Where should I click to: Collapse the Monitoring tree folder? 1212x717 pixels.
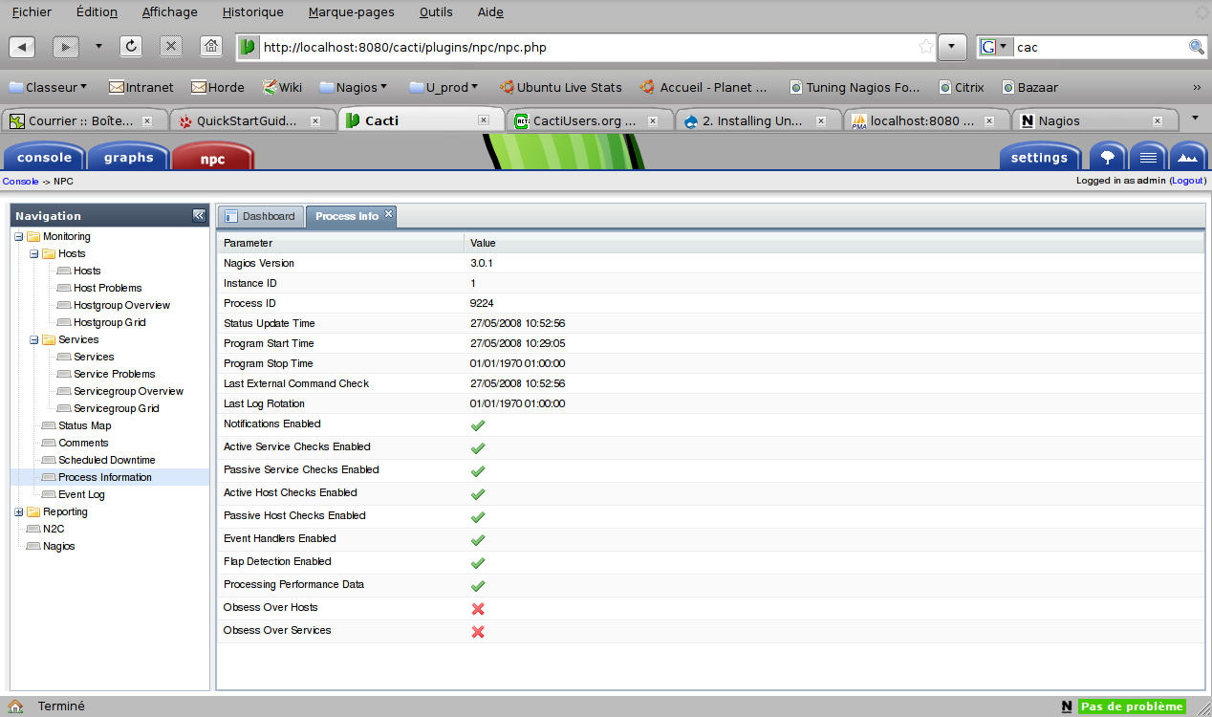(x=19, y=236)
